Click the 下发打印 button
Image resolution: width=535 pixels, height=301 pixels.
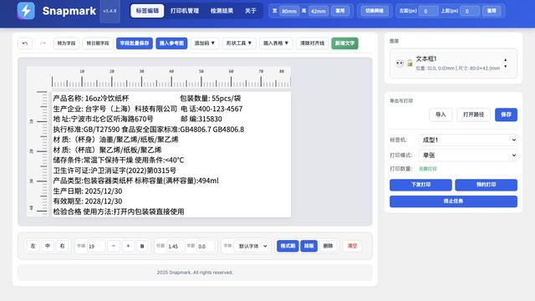coord(420,185)
